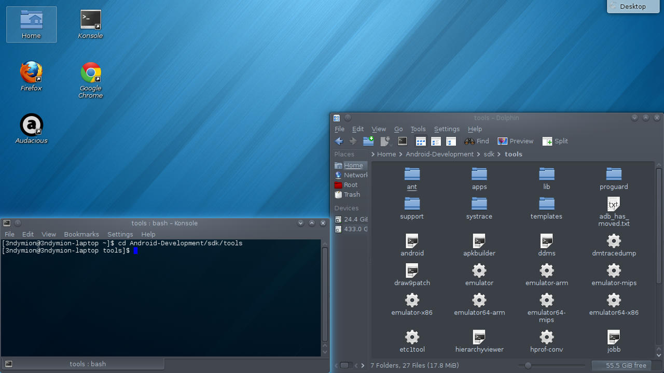Select the templates folder

pos(547,208)
